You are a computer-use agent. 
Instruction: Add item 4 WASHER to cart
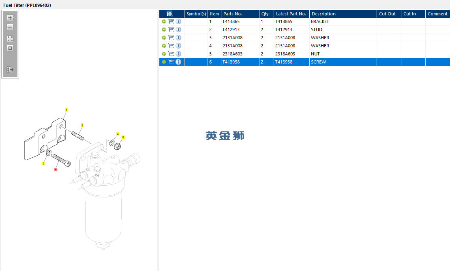click(171, 46)
